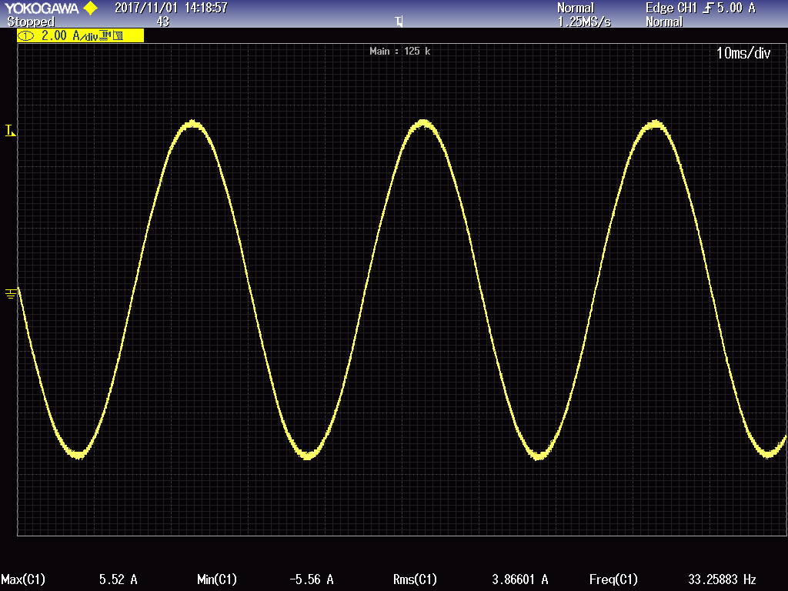Click the 5.00 A trigger level value
Image resolution: width=788 pixels, height=591 pixels.
pyautogui.click(x=736, y=8)
